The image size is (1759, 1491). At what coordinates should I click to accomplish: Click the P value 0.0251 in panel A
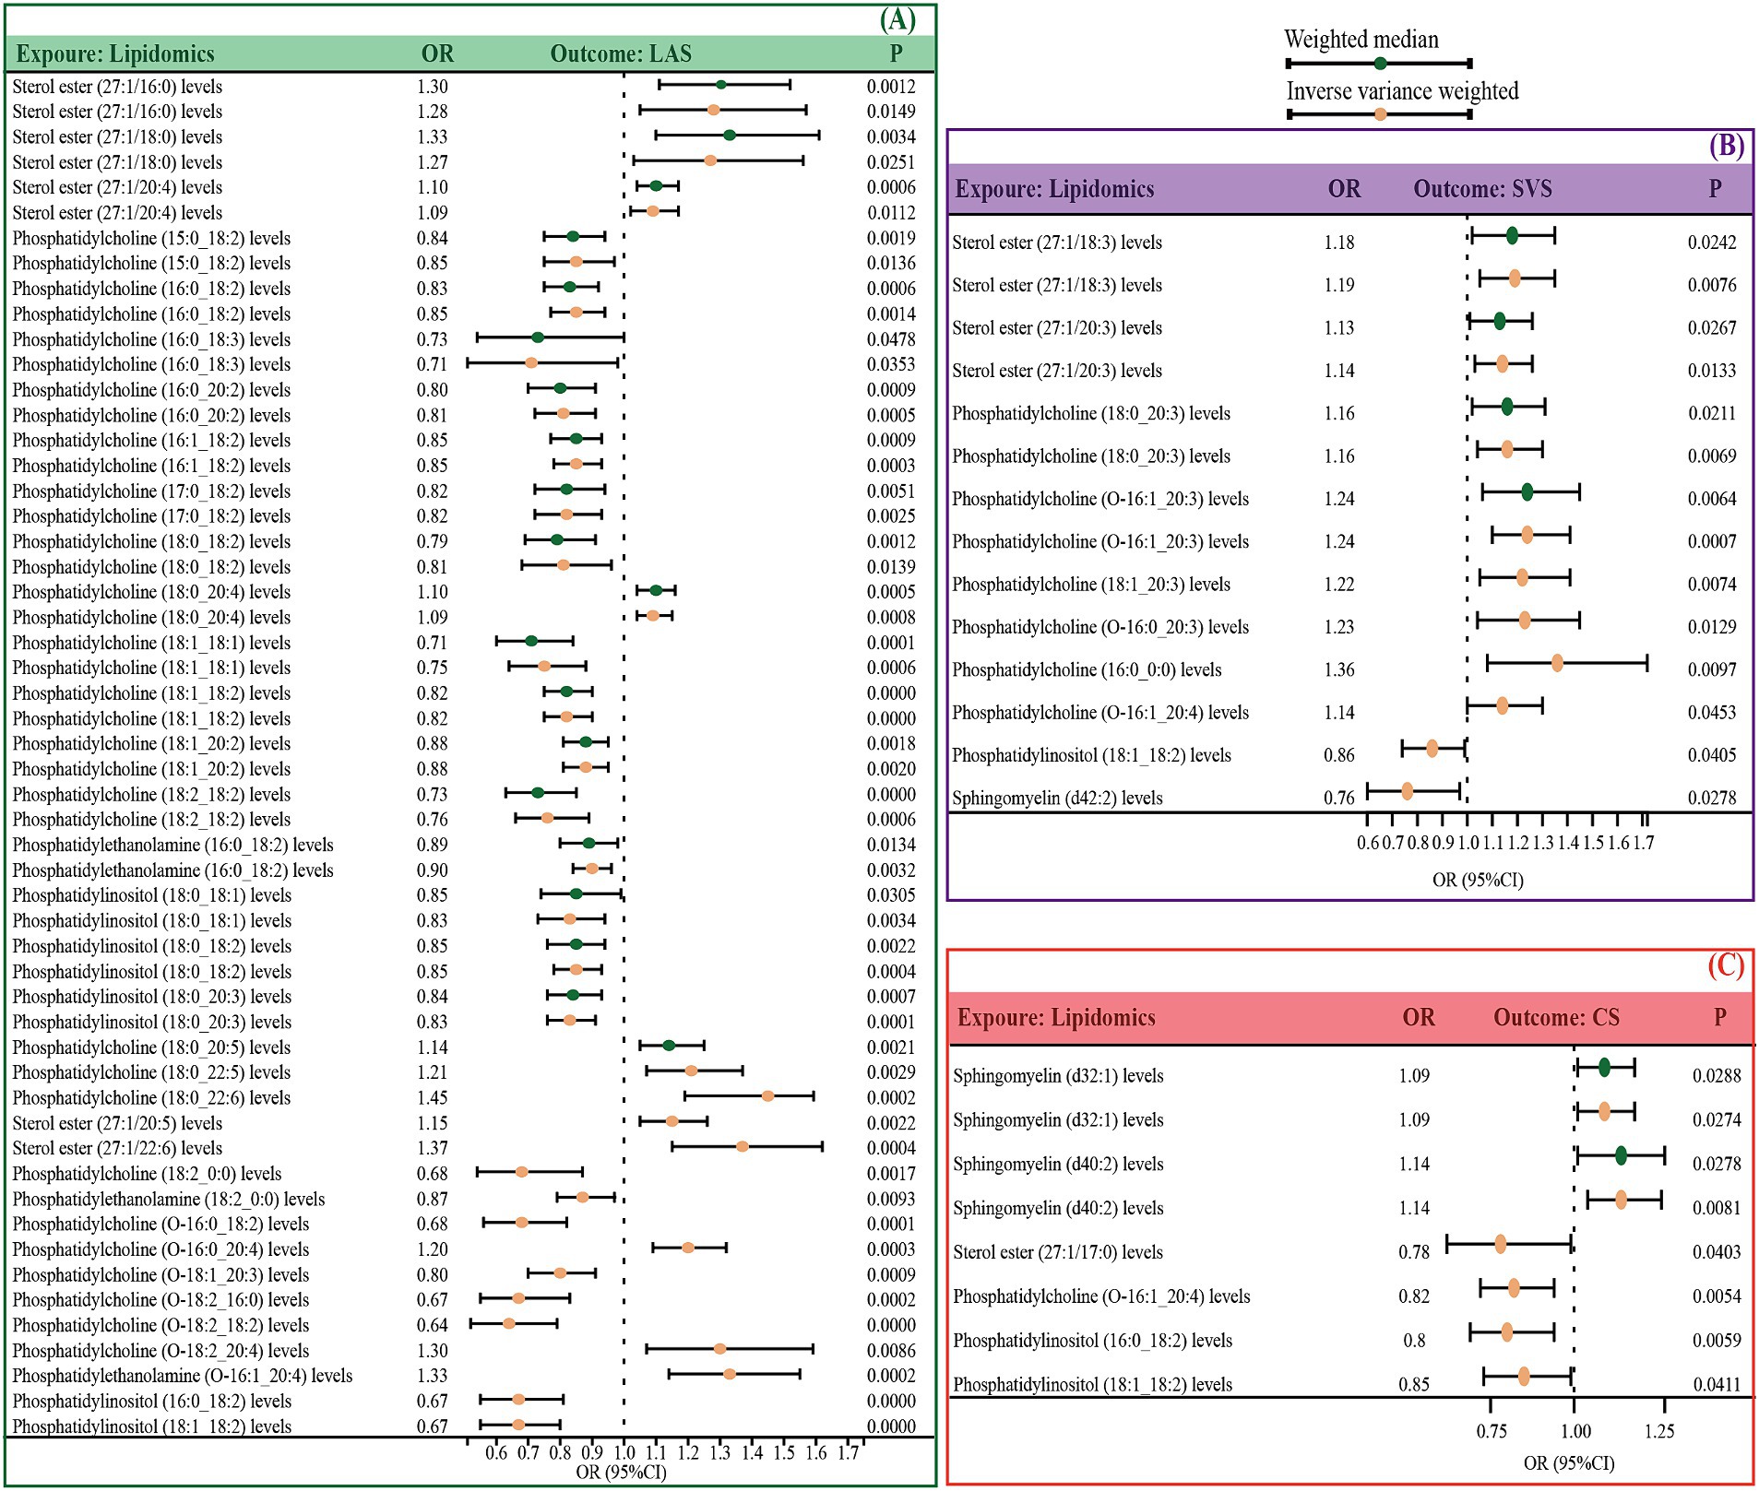(x=891, y=162)
